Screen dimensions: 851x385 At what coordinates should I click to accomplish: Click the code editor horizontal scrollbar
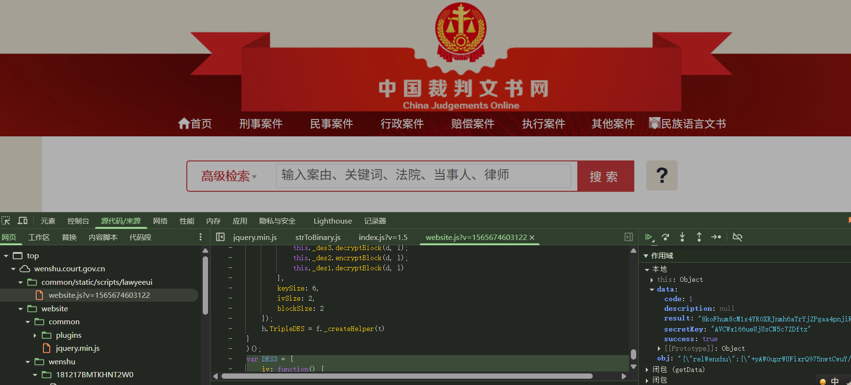click(407, 376)
